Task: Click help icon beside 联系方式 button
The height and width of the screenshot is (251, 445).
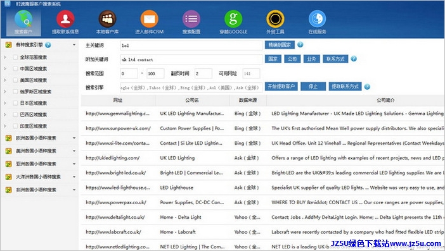Action: click(x=354, y=59)
